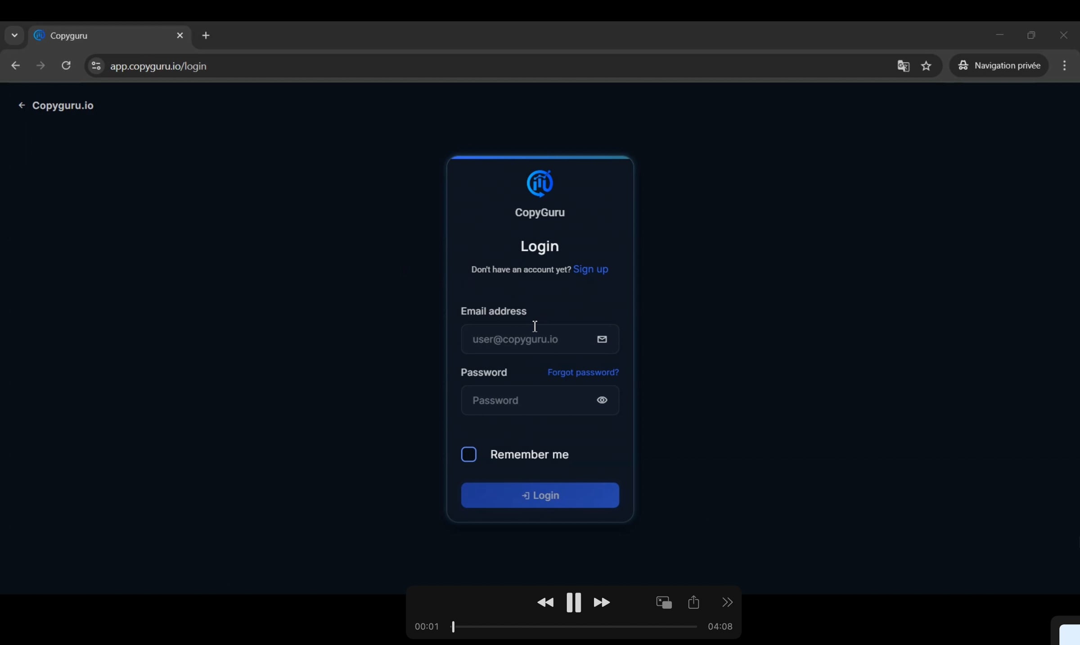Viewport: 1080px width, 645px height.
Task: Go forward in browser history
Action: (x=40, y=66)
